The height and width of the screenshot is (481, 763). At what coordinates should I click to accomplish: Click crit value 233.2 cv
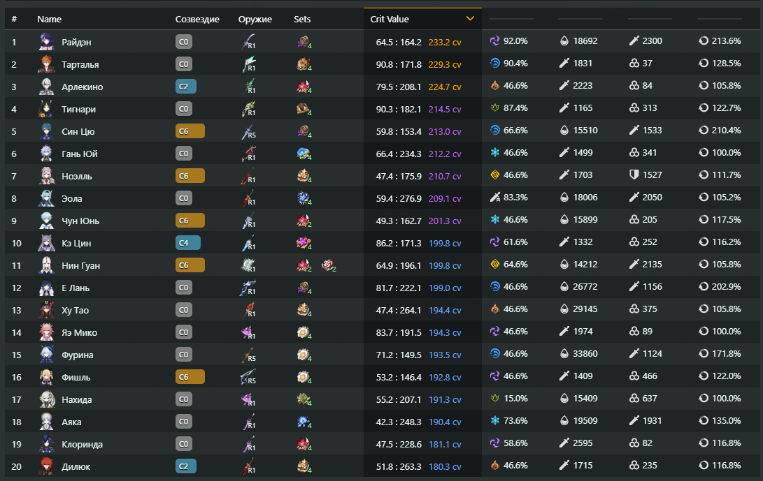pos(445,43)
